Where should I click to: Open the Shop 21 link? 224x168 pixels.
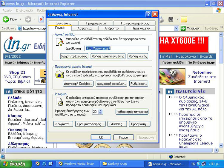point(17,73)
